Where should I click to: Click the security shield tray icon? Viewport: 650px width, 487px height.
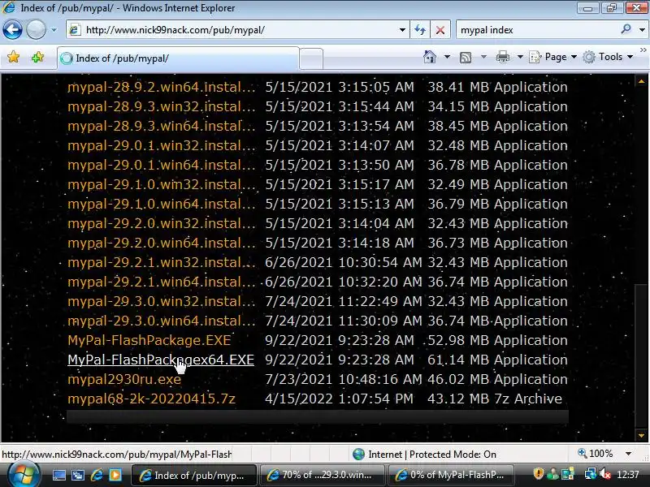[x=538, y=474]
